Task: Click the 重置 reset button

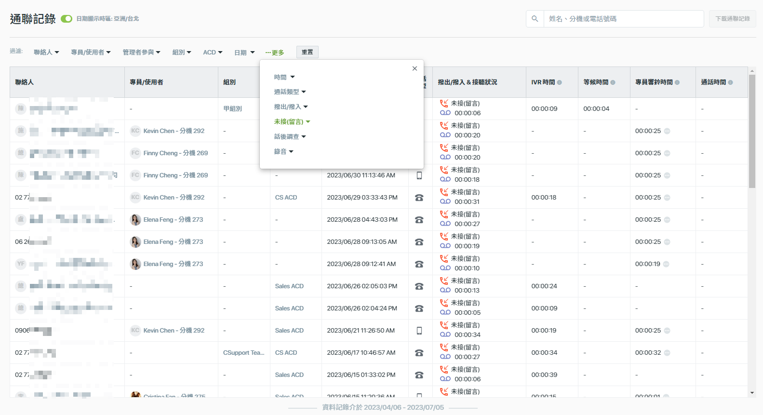Action: coord(307,52)
